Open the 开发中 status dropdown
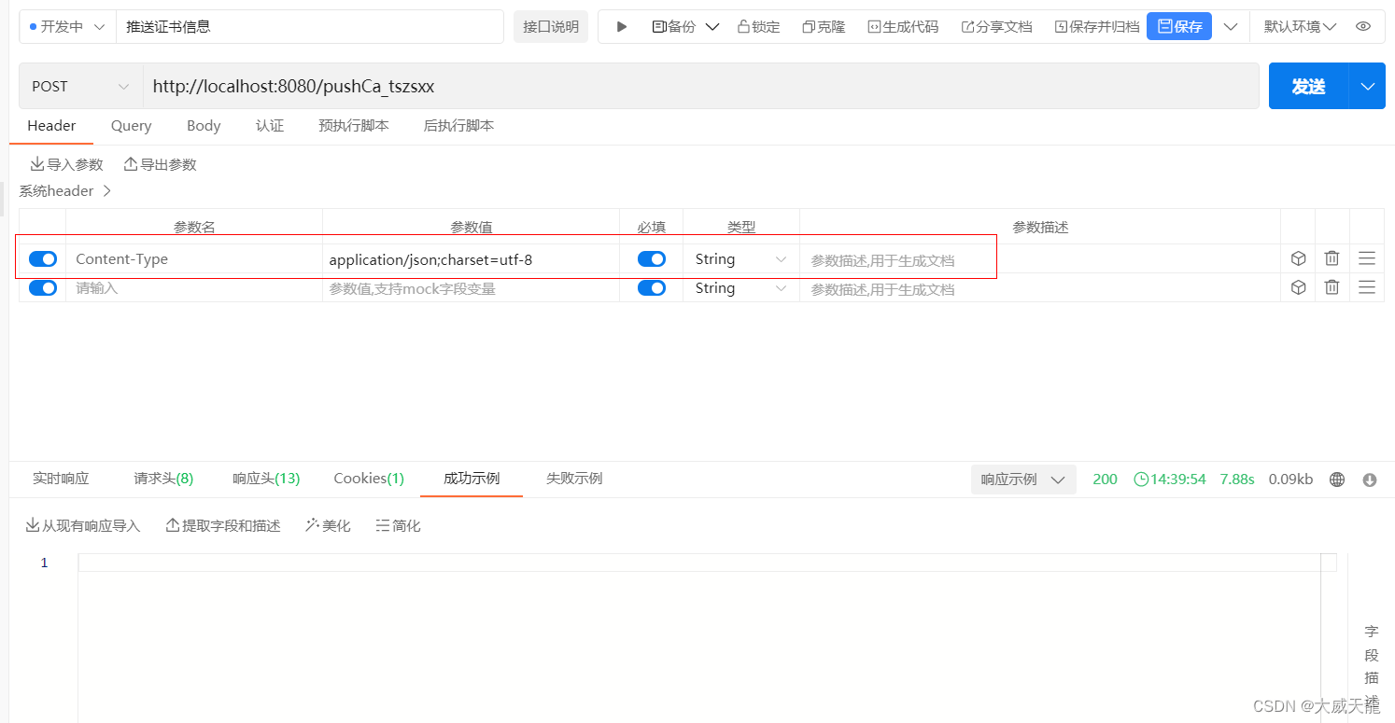The height and width of the screenshot is (723, 1395). (x=67, y=27)
